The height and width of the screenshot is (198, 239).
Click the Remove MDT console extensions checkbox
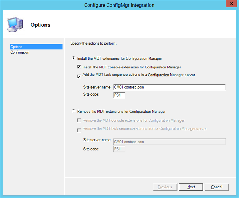pyautogui.click(x=79, y=121)
